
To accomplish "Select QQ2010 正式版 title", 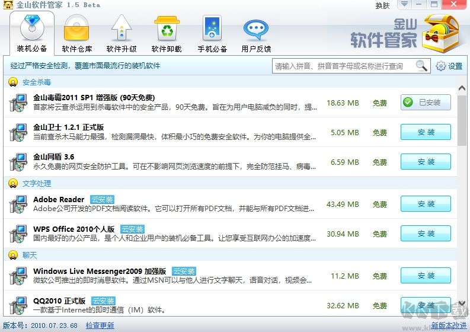I will 59,301.
